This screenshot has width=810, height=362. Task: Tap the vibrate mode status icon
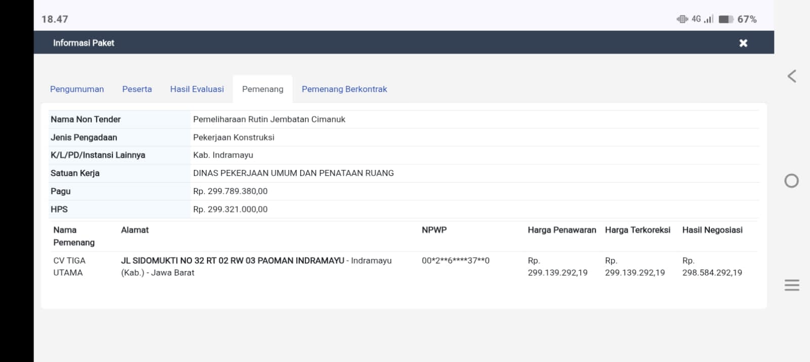point(682,19)
